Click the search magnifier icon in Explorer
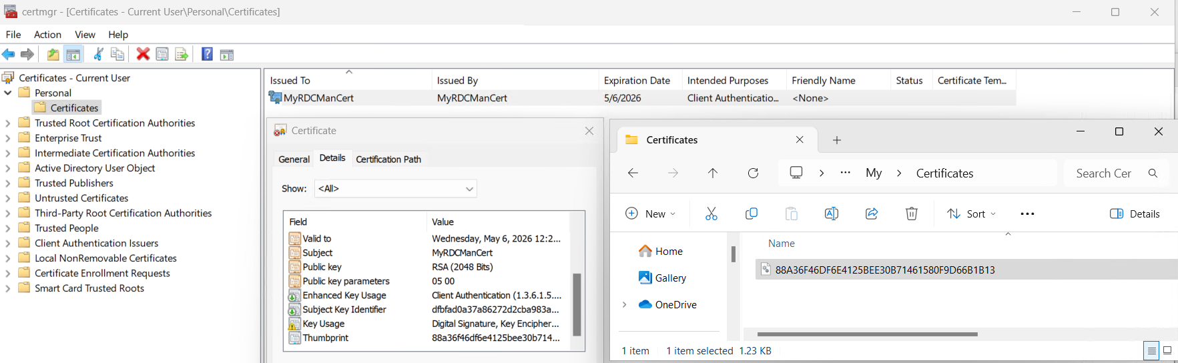This screenshot has width=1178, height=363. coord(1153,173)
